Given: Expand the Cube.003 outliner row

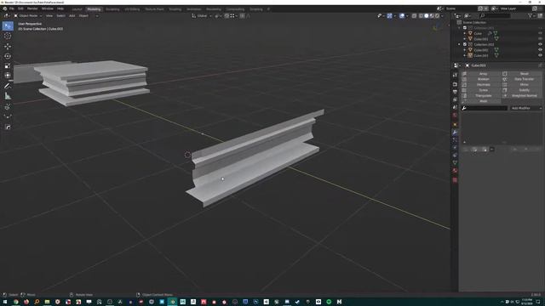Looking at the screenshot, I should [x=465, y=55].
